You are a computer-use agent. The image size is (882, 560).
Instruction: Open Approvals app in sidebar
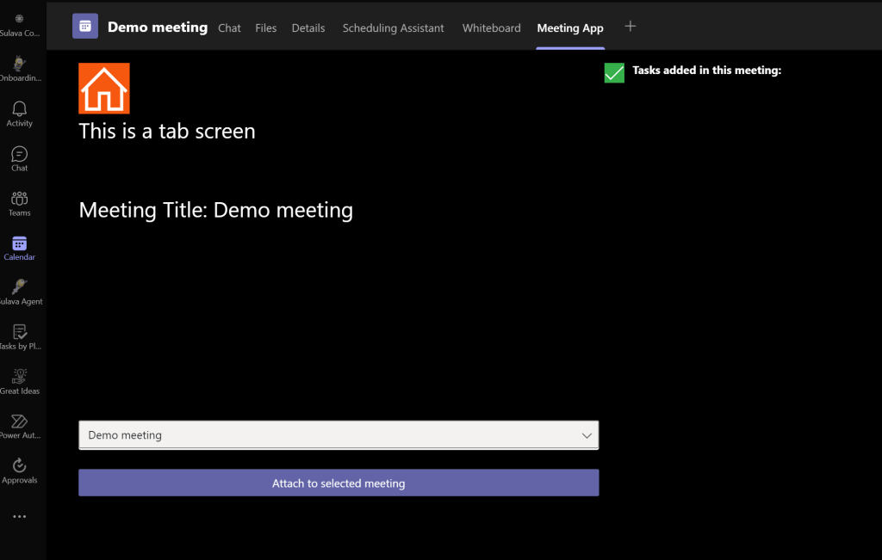coord(19,470)
